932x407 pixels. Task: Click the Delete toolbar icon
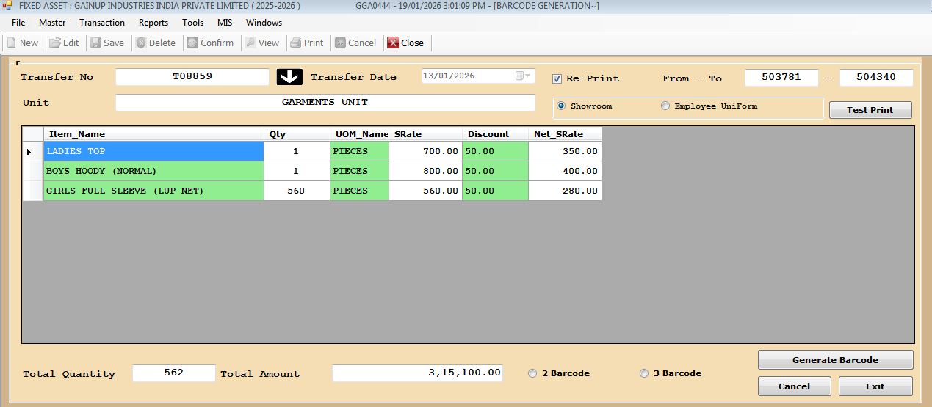point(141,43)
